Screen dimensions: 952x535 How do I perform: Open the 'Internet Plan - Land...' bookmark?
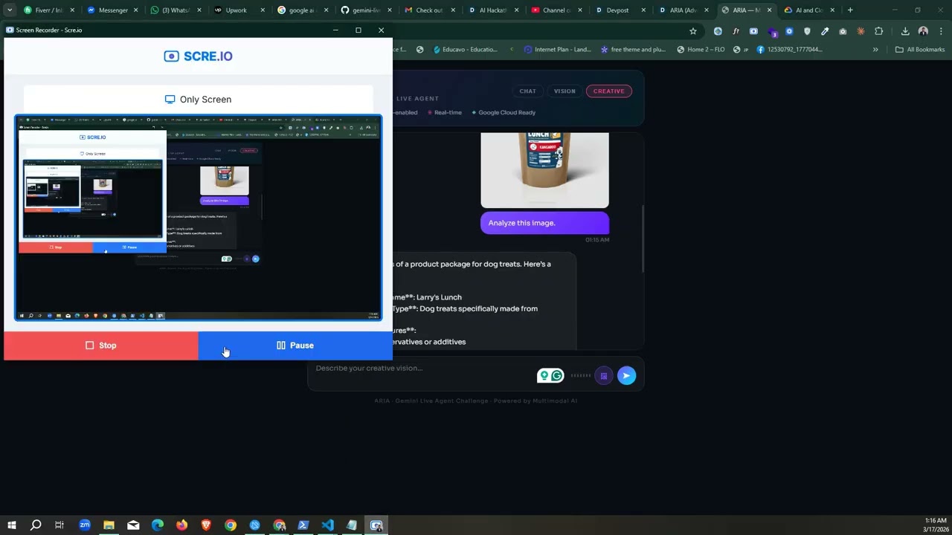tap(557, 50)
